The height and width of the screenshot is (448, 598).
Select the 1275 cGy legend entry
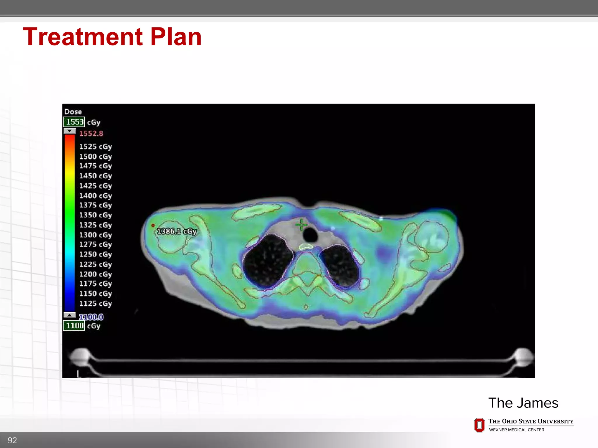click(x=95, y=244)
